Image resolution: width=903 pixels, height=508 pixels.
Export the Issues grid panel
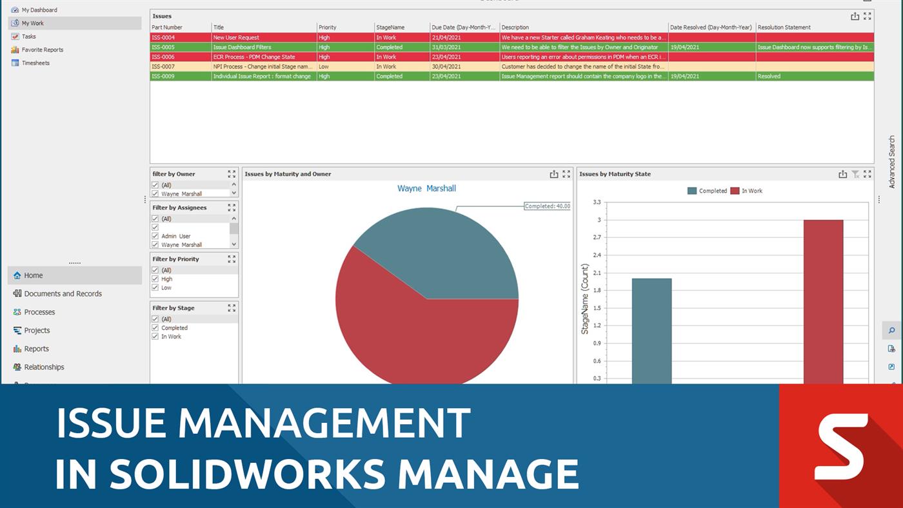[x=855, y=16]
